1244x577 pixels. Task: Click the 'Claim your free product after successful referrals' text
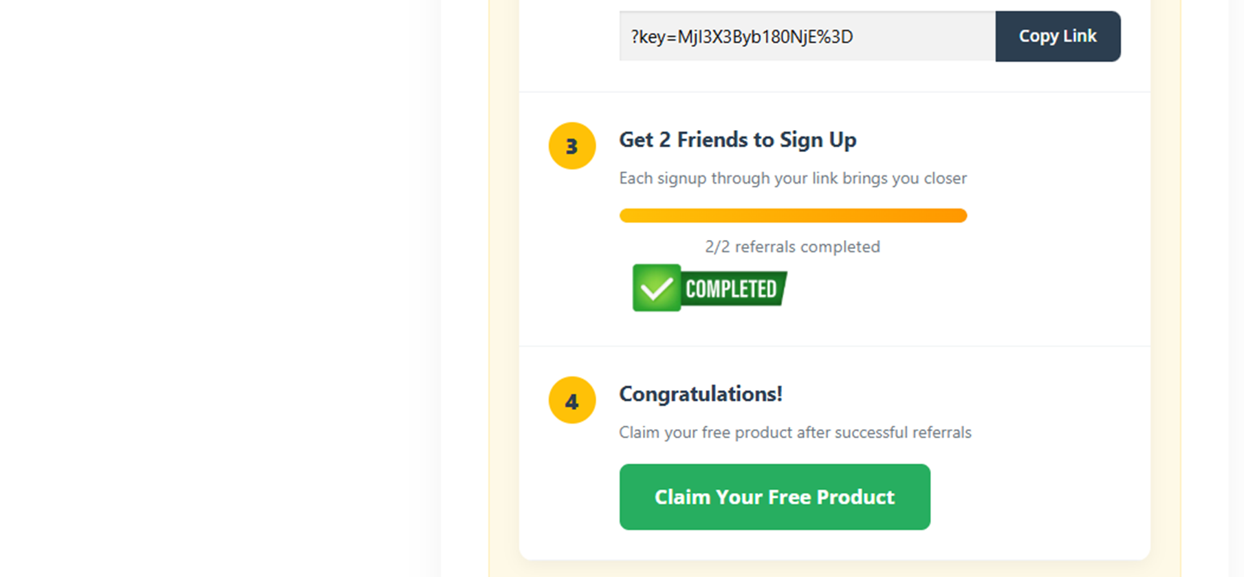[794, 432]
